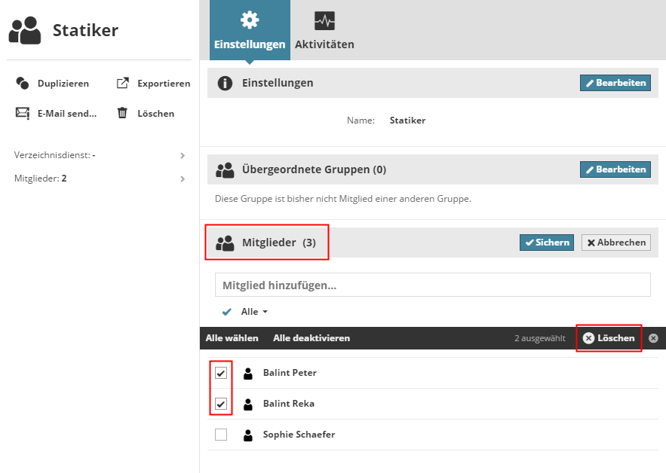Click the Duplizieren icon
Image resolution: width=666 pixels, height=473 pixels.
[x=23, y=84]
